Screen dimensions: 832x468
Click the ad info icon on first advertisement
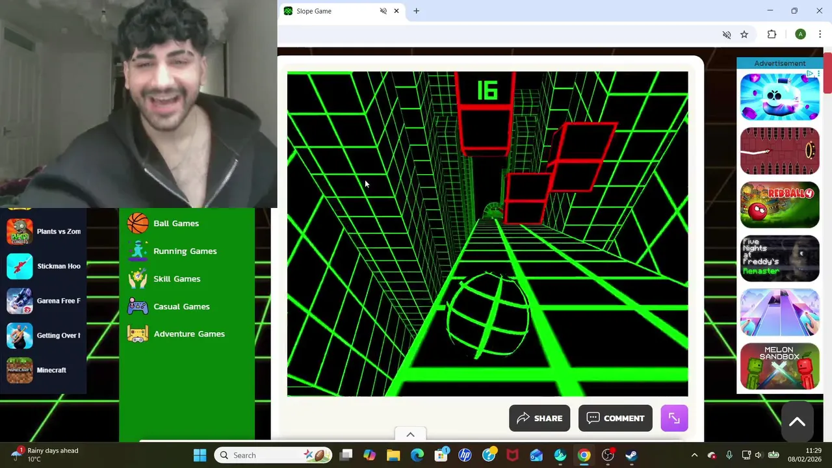(810, 75)
